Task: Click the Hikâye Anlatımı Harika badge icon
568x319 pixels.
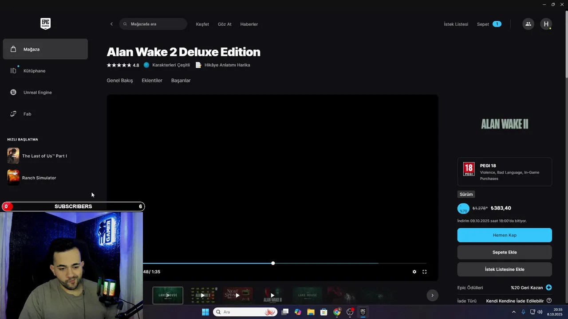Action: point(198,65)
